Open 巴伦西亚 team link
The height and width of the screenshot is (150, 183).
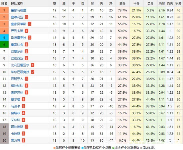pos(17,58)
